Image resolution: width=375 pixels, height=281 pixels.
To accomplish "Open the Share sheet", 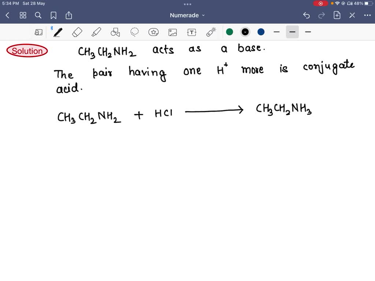I will click(x=69, y=15).
